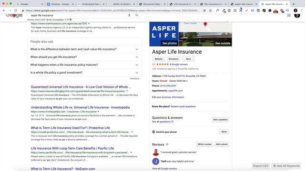Open Guaranteed Universal Life Insurance result
305x171 pixels.
(x=81, y=87)
